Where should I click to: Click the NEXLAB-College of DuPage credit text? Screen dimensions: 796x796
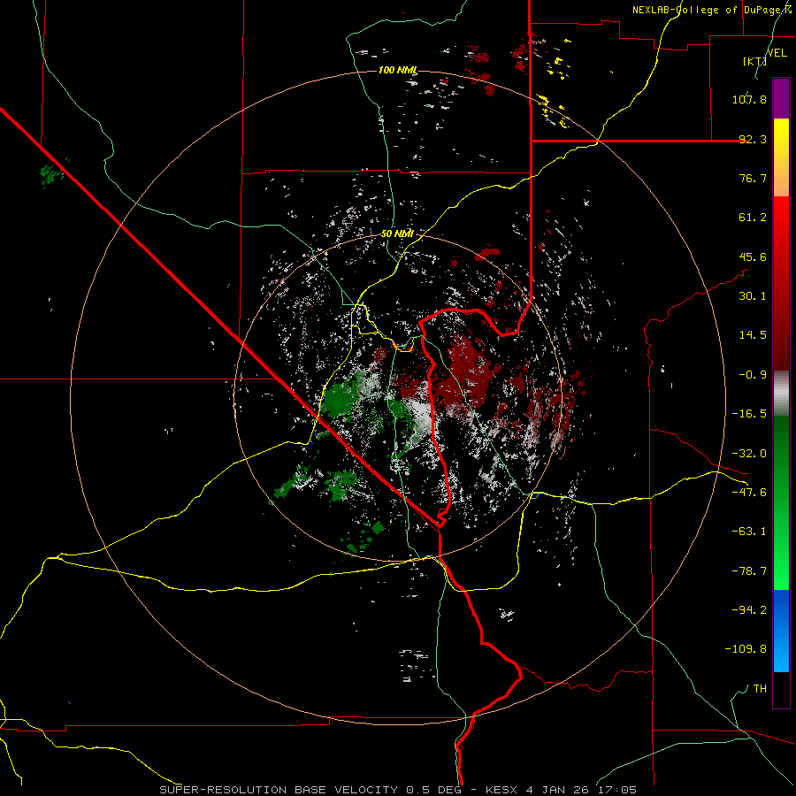[711, 10]
